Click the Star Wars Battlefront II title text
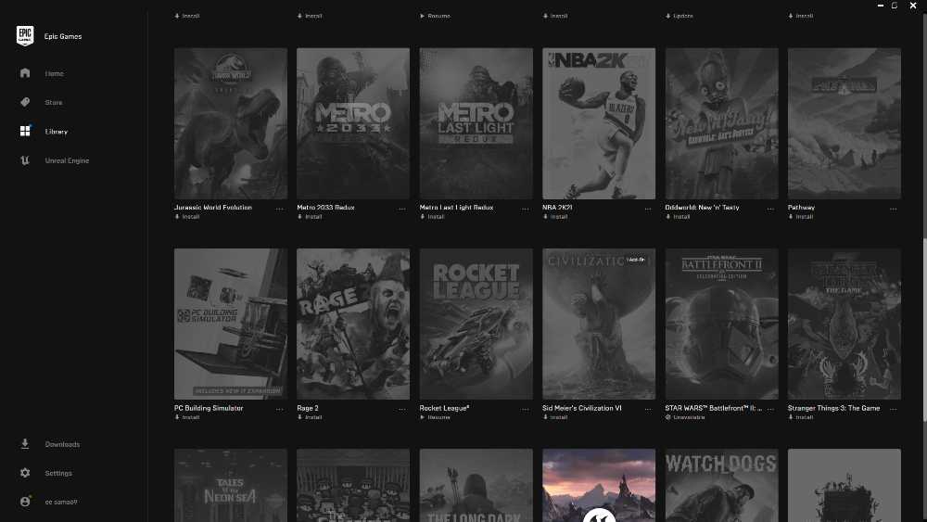 point(714,409)
